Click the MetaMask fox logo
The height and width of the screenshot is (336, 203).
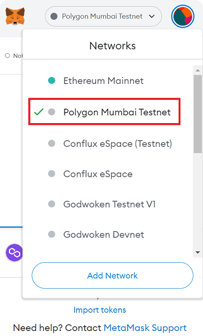(15, 16)
